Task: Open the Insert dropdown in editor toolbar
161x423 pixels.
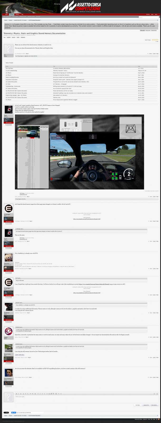Action: pyautogui.click(x=53, y=394)
